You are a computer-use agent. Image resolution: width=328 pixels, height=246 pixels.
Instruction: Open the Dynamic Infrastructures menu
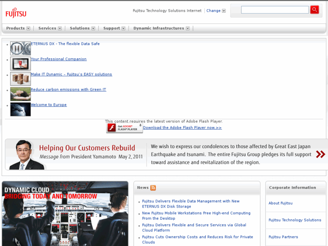(x=159, y=28)
